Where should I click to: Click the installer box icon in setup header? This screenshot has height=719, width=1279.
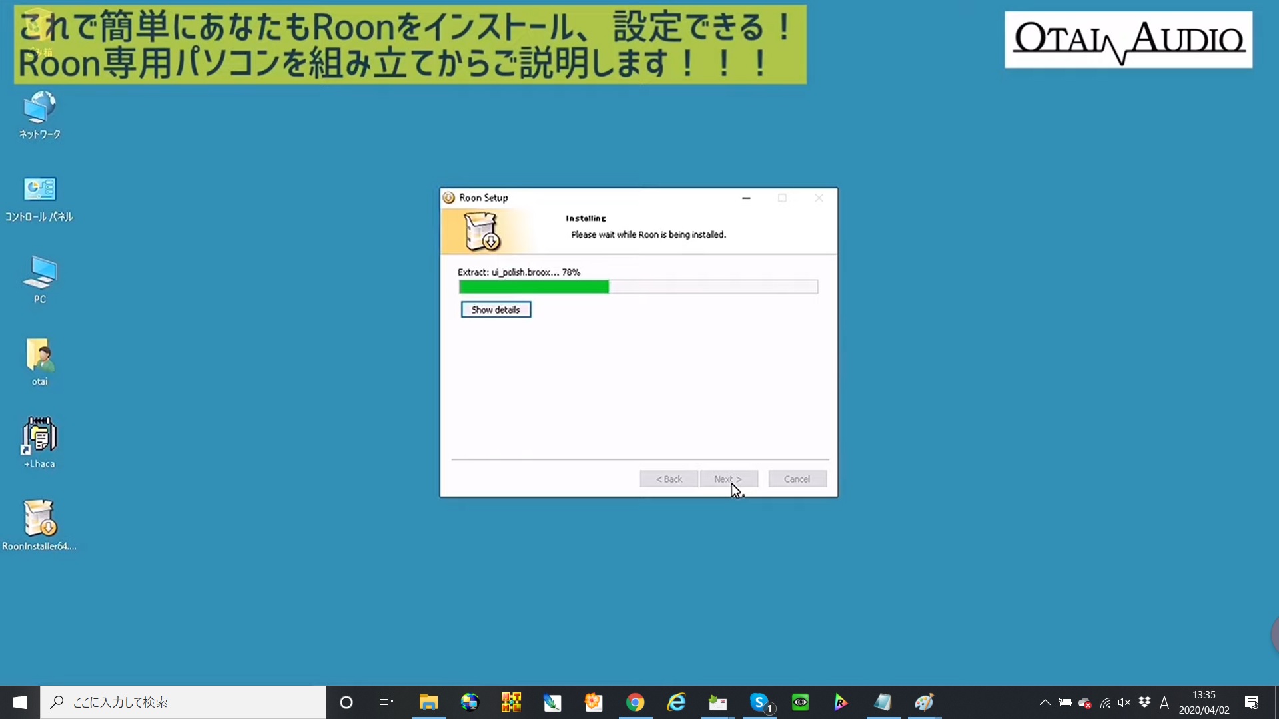(x=482, y=232)
